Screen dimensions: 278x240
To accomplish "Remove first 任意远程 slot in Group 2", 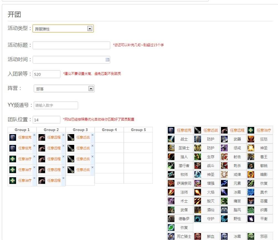I will pyautogui.click(x=63, y=135).
